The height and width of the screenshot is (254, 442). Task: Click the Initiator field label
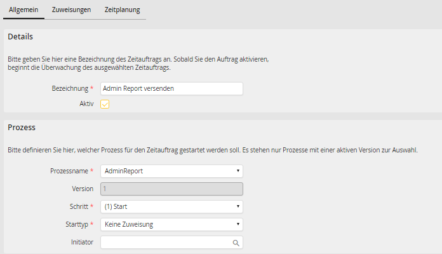tap(83, 242)
